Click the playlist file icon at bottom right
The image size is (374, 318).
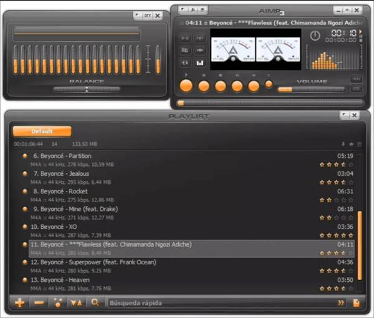(x=357, y=303)
